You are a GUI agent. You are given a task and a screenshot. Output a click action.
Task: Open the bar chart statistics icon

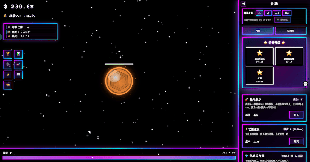[x=18, y=54]
